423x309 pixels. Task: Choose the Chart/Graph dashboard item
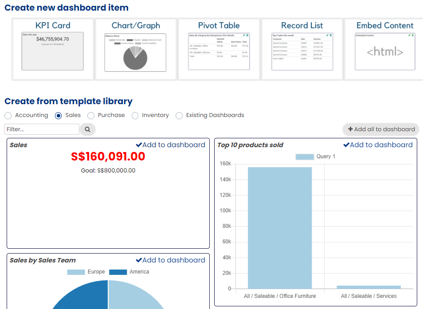click(136, 49)
